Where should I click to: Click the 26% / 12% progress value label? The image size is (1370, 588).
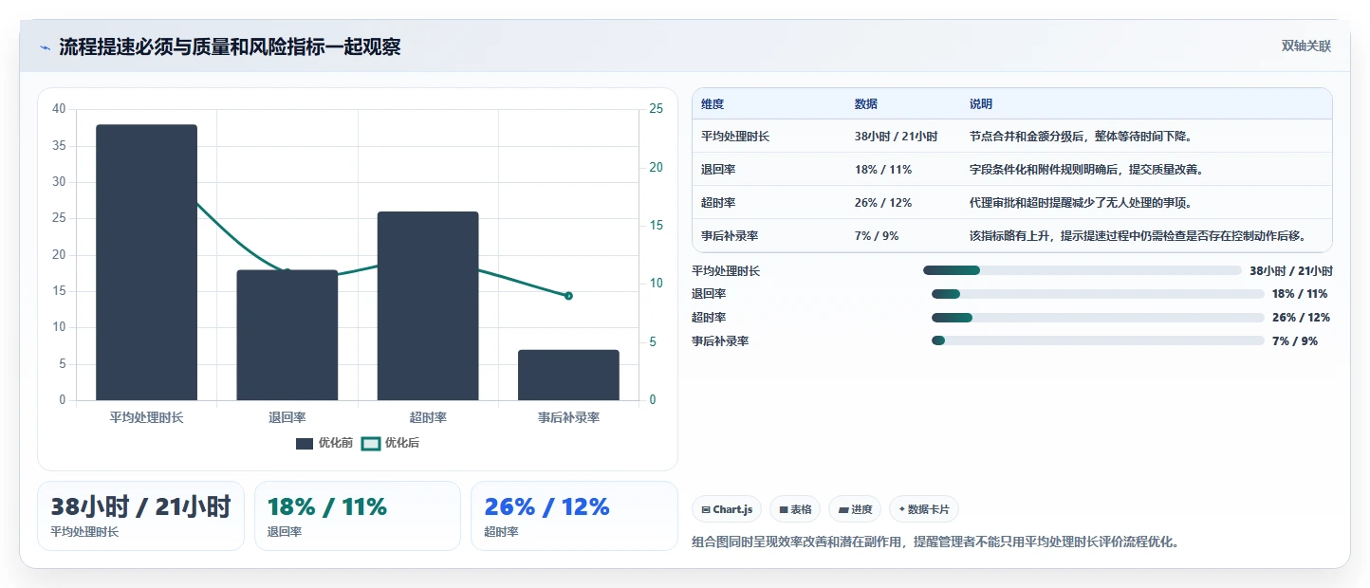tap(1301, 318)
